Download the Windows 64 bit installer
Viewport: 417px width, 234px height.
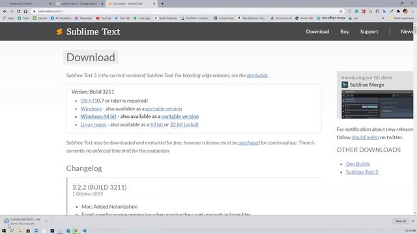click(98, 116)
